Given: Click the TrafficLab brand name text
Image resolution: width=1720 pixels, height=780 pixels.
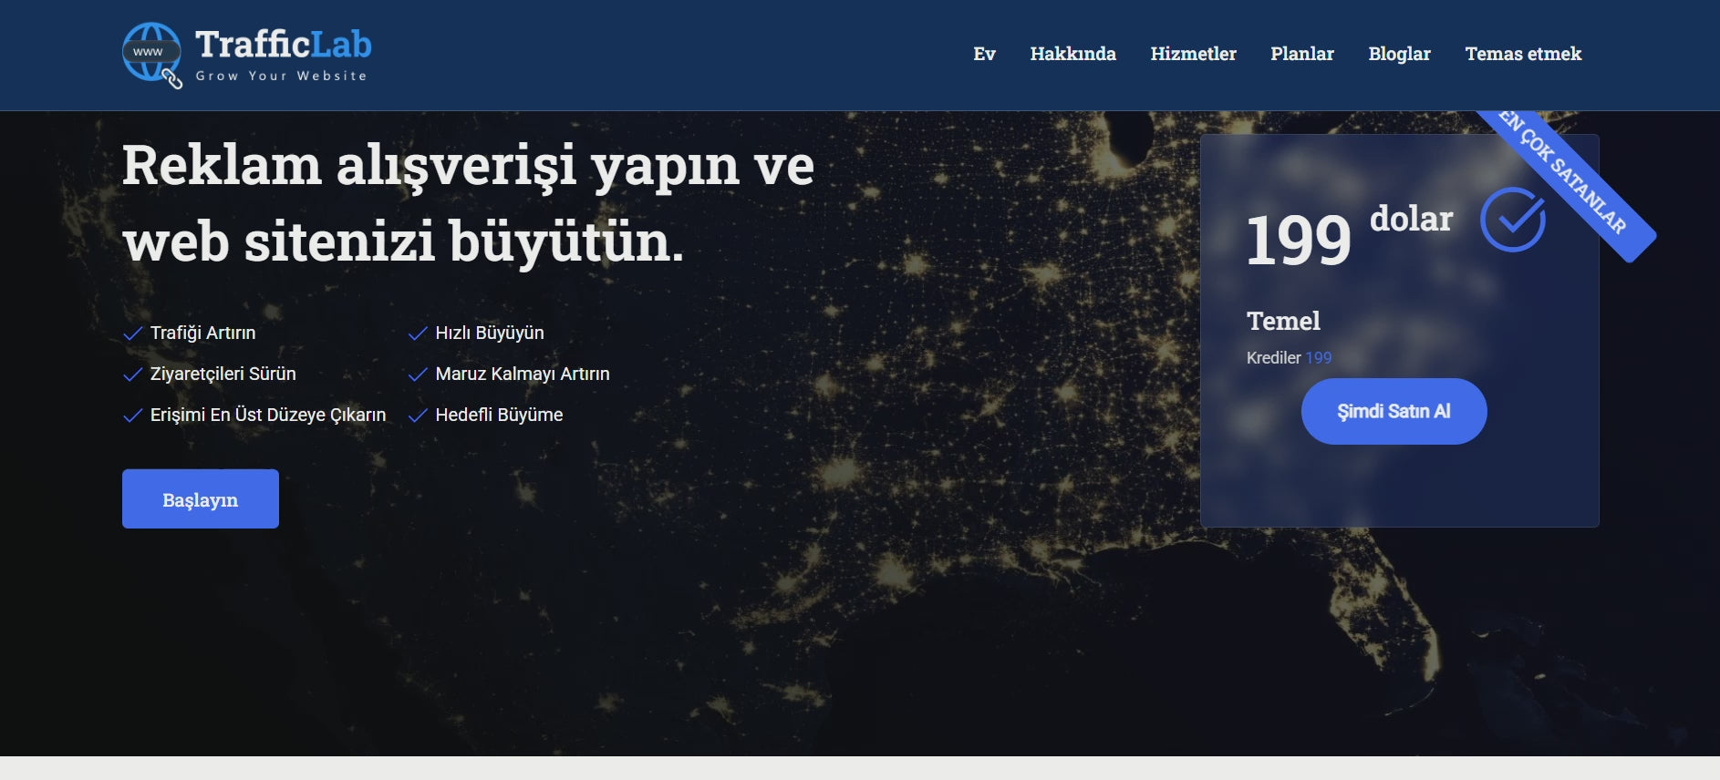Looking at the screenshot, I should [x=283, y=44].
